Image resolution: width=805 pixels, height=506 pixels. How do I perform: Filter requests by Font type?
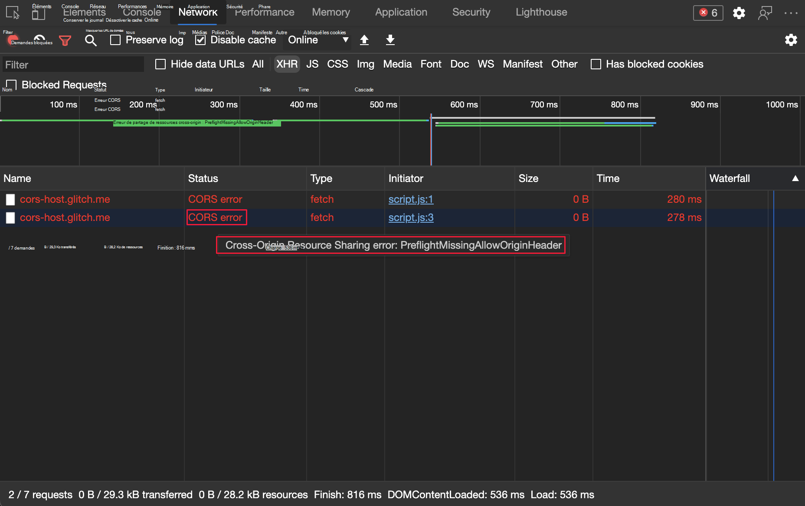(x=431, y=64)
